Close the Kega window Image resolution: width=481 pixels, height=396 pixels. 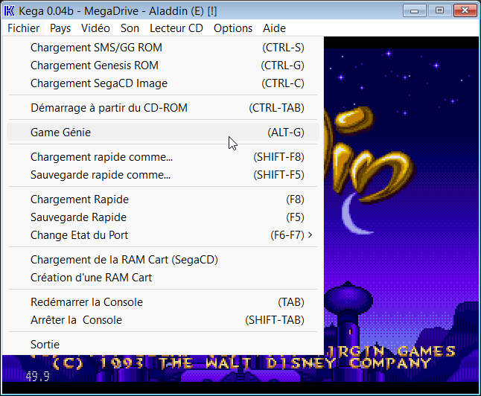(465, 10)
